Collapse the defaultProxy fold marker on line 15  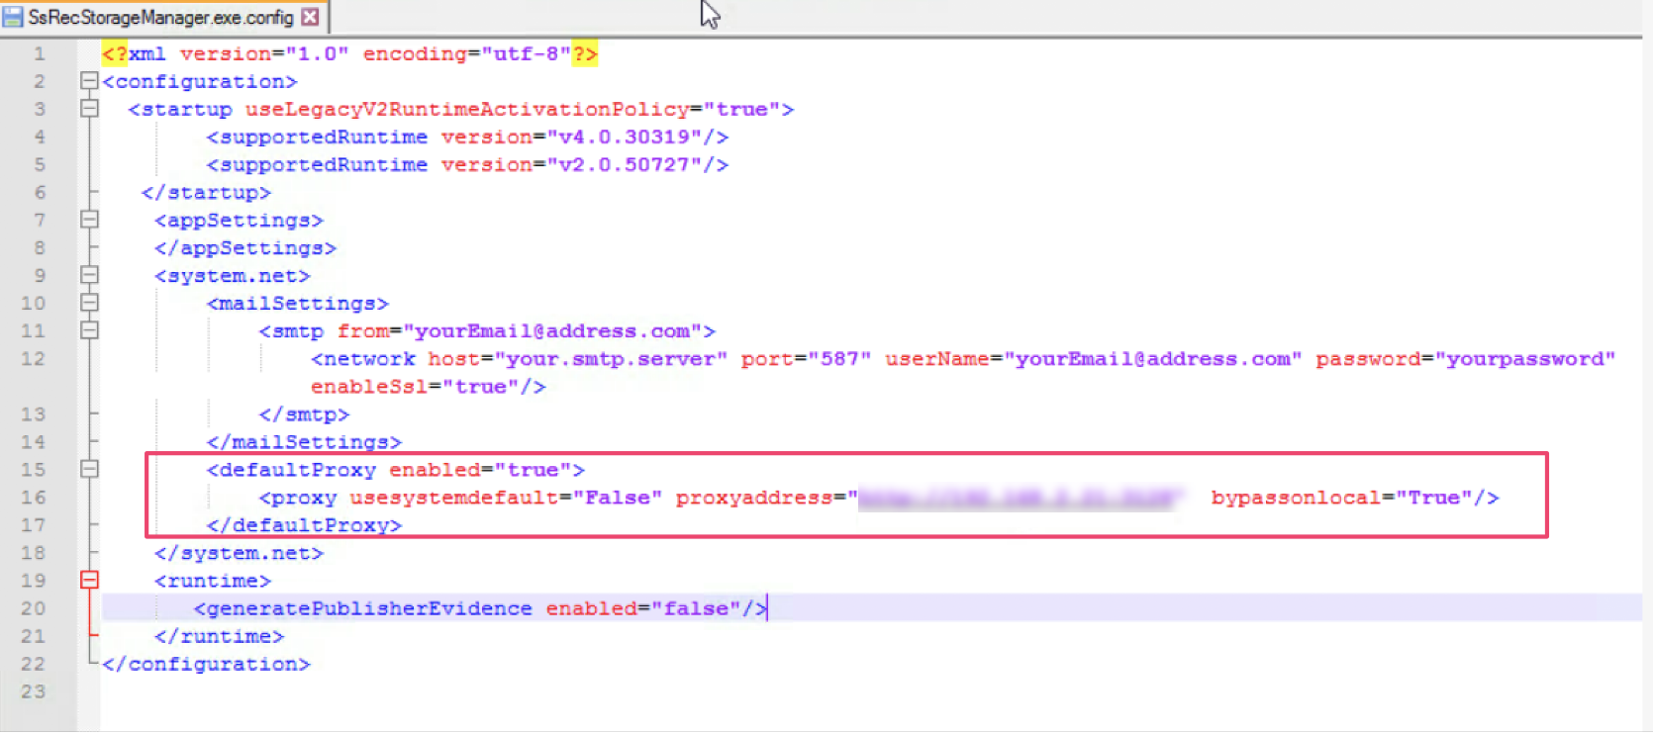[x=89, y=469]
